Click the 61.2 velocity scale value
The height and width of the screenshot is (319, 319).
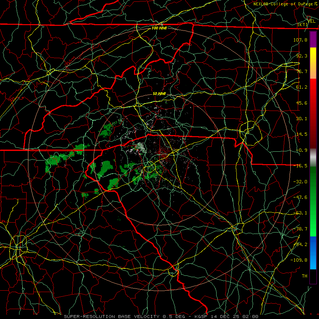tap(302, 87)
